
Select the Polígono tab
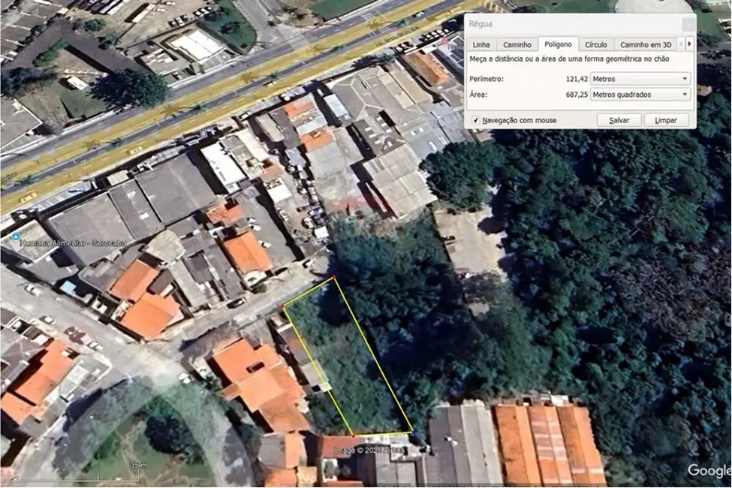point(558,44)
